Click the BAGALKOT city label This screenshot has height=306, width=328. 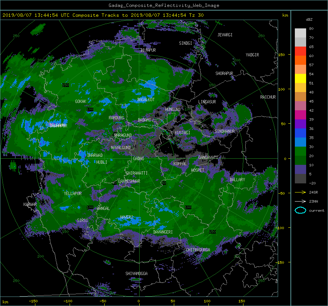coord(146,100)
